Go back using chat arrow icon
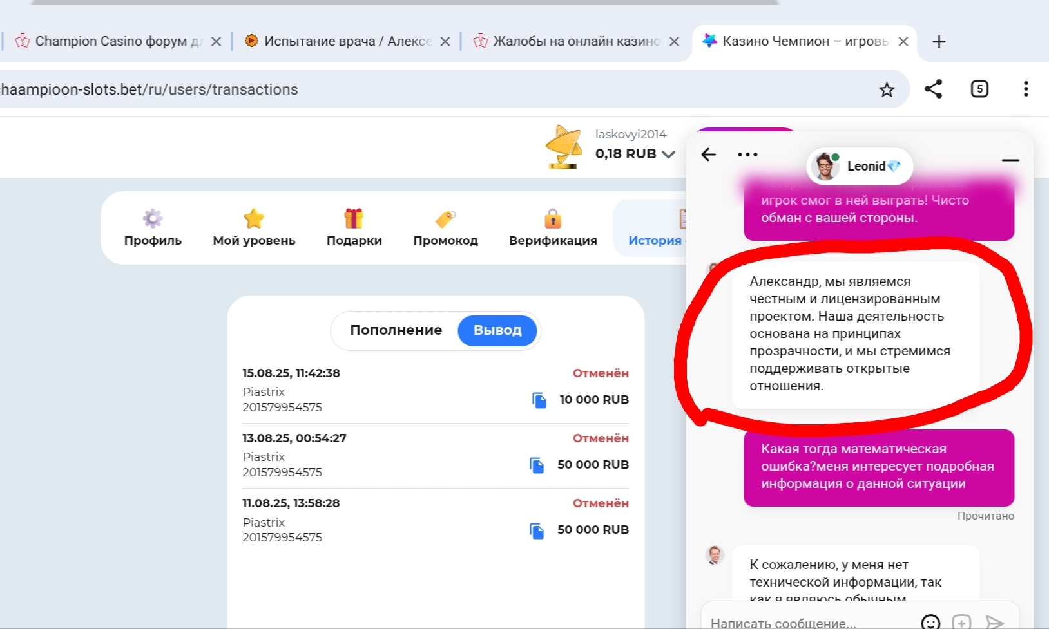 point(709,155)
